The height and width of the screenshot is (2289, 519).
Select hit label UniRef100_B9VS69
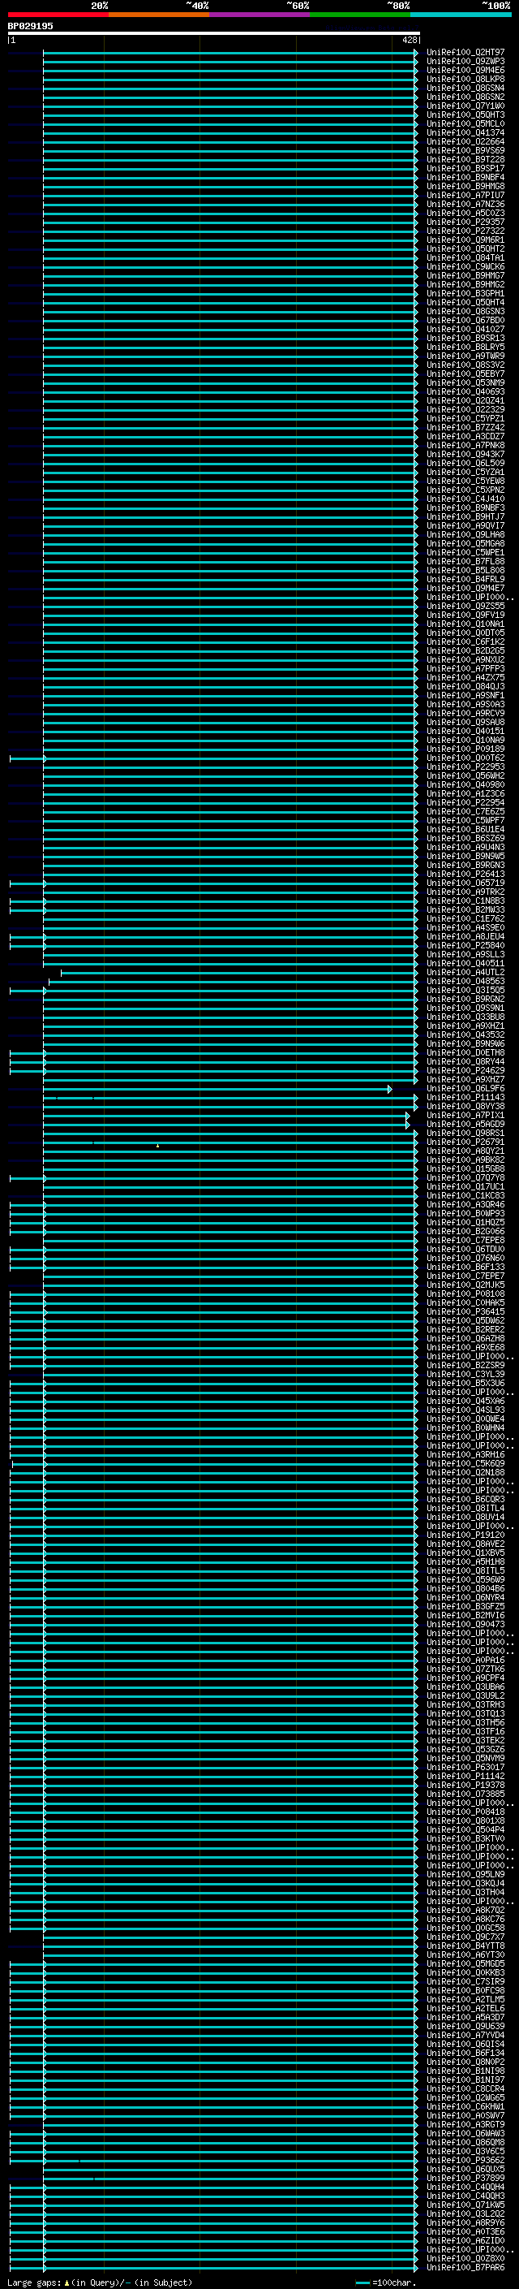465,150
